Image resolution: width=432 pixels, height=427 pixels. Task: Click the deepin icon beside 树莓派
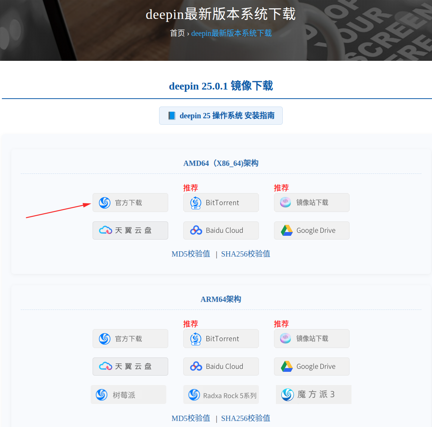pyautogui.click(x=102, y=395)
